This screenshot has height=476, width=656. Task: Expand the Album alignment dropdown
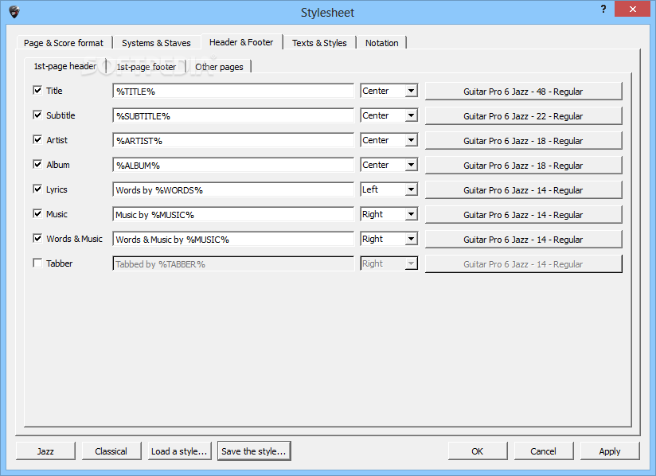tap(389, 165)
